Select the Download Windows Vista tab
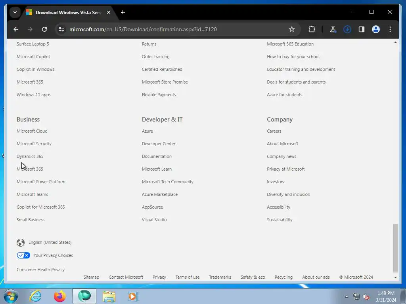 click(68, 12)
